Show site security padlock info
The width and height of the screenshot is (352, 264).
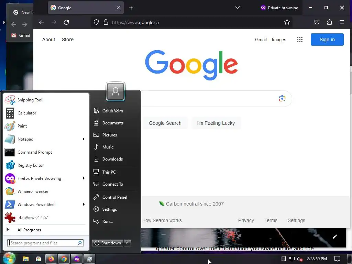point(106,22)
